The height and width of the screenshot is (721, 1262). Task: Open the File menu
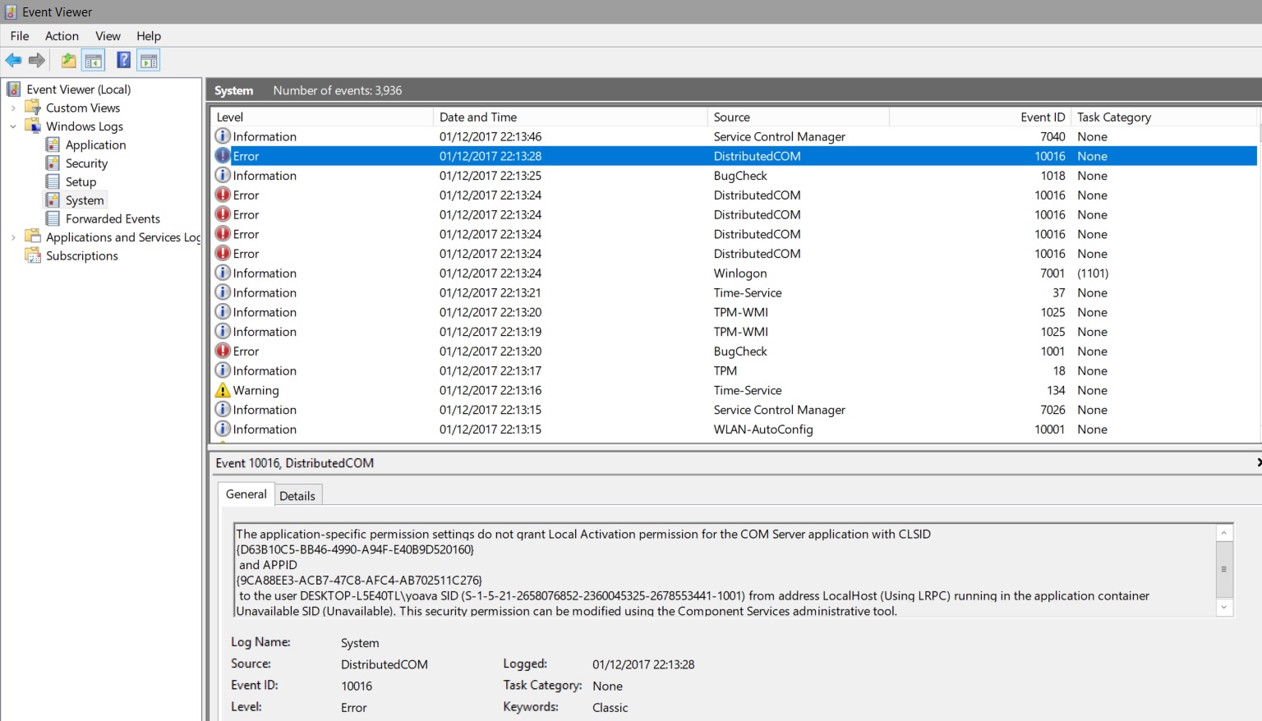pos(20,36)
